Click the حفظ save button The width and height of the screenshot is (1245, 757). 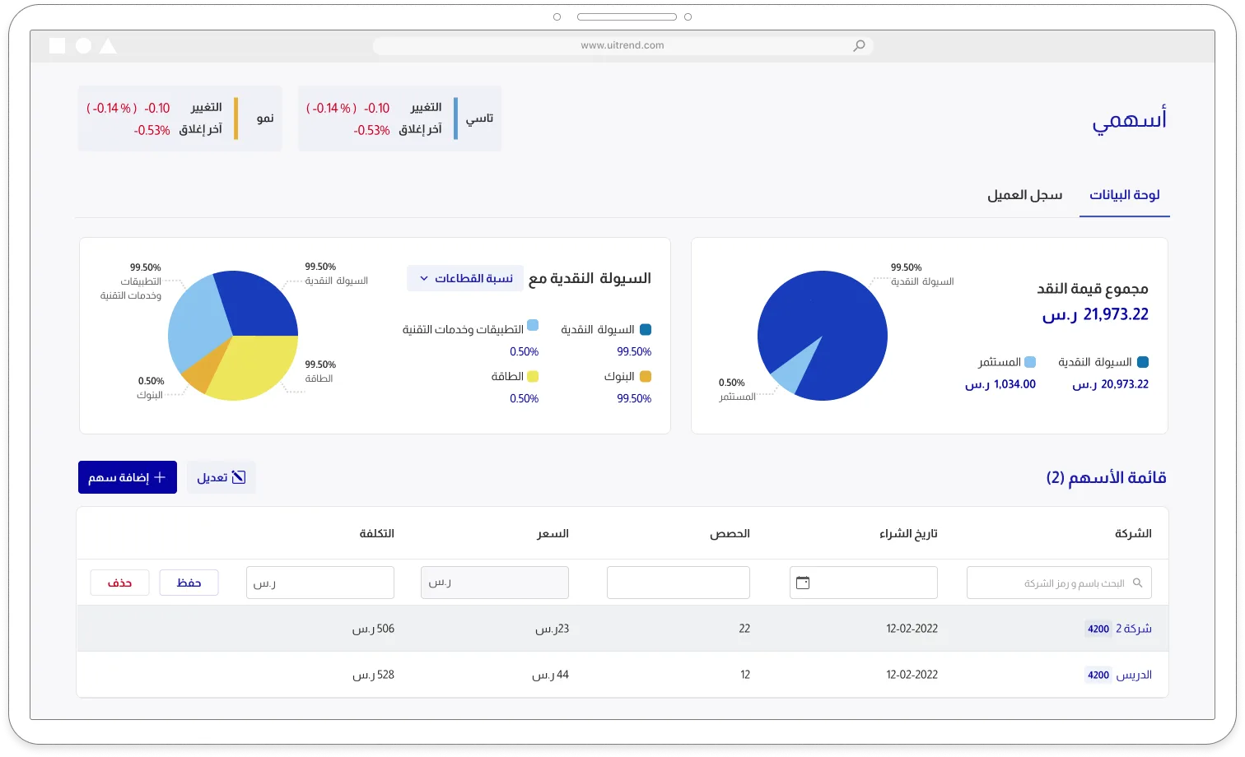pyautogui.click(x=189, y=583)
